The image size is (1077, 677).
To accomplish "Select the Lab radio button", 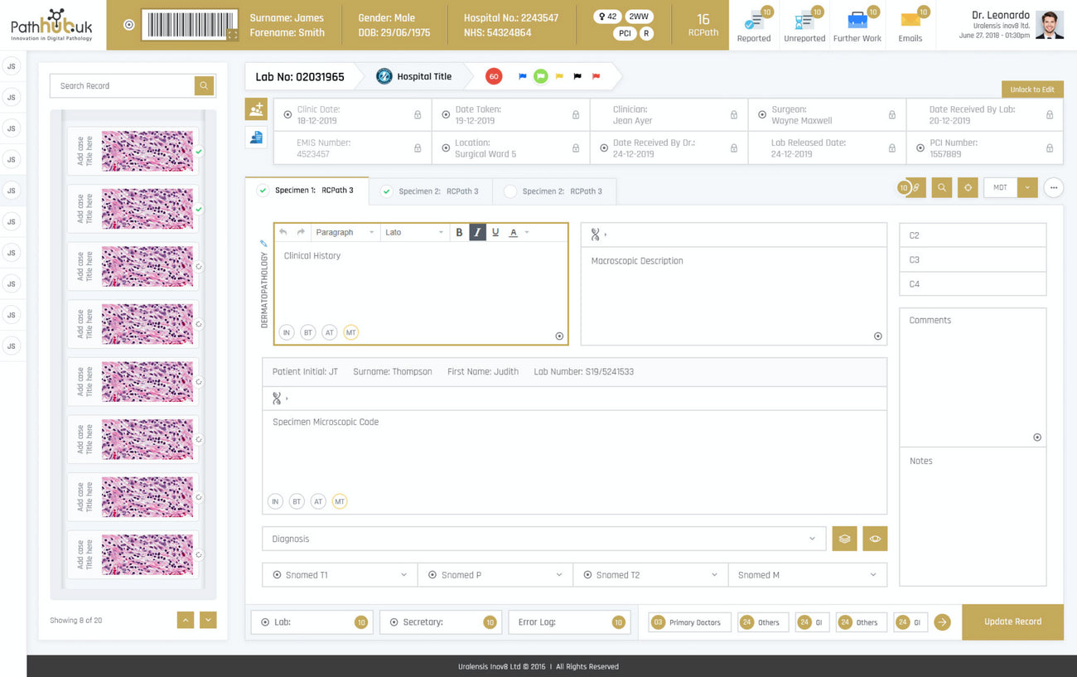I will point(265,622).
